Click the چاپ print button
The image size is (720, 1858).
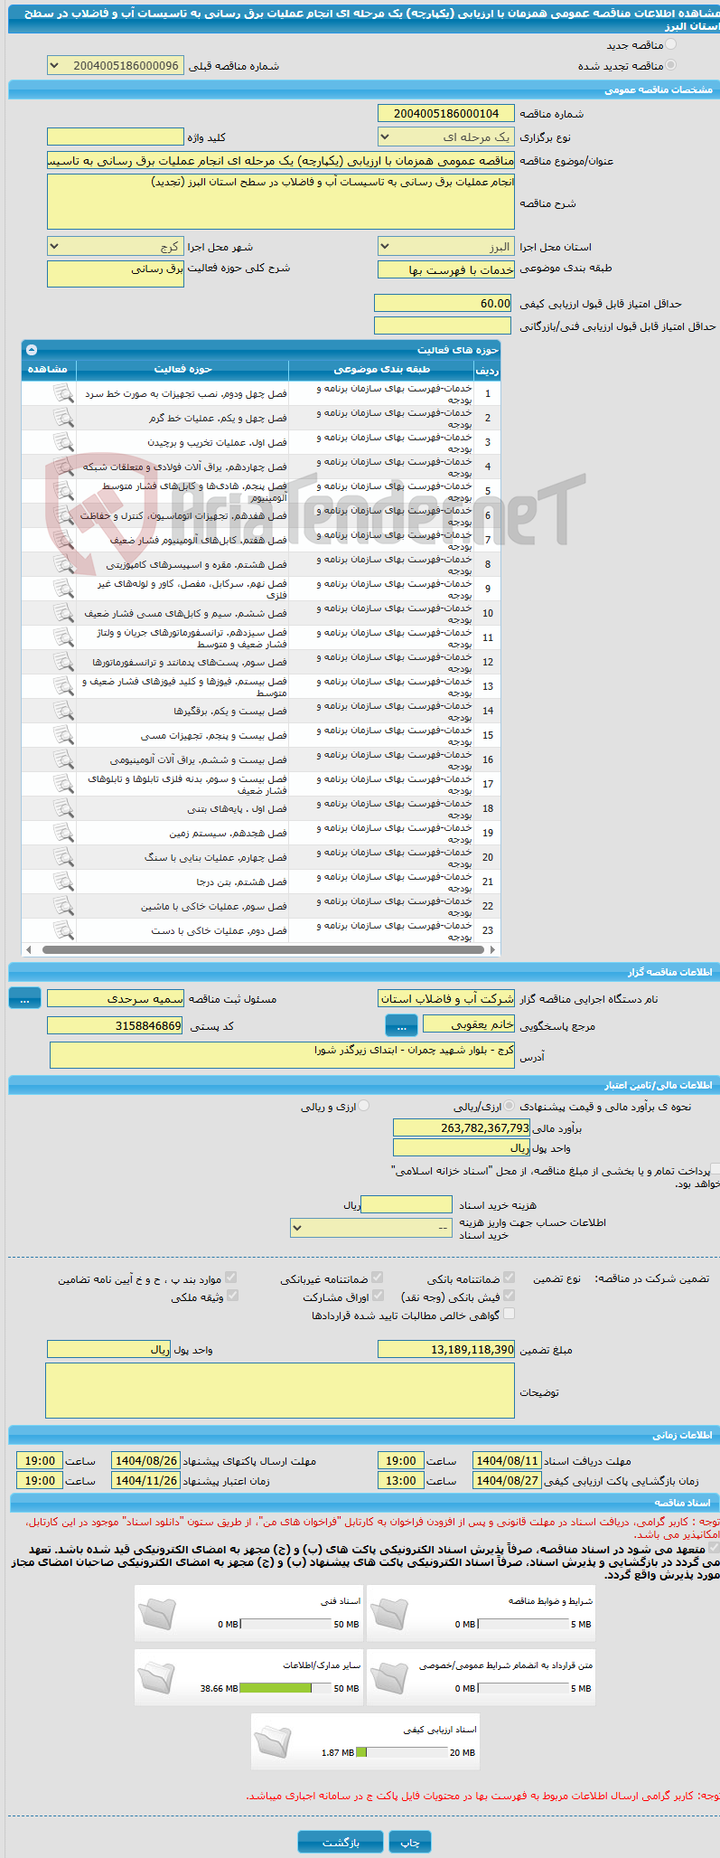coord(410,1842)
